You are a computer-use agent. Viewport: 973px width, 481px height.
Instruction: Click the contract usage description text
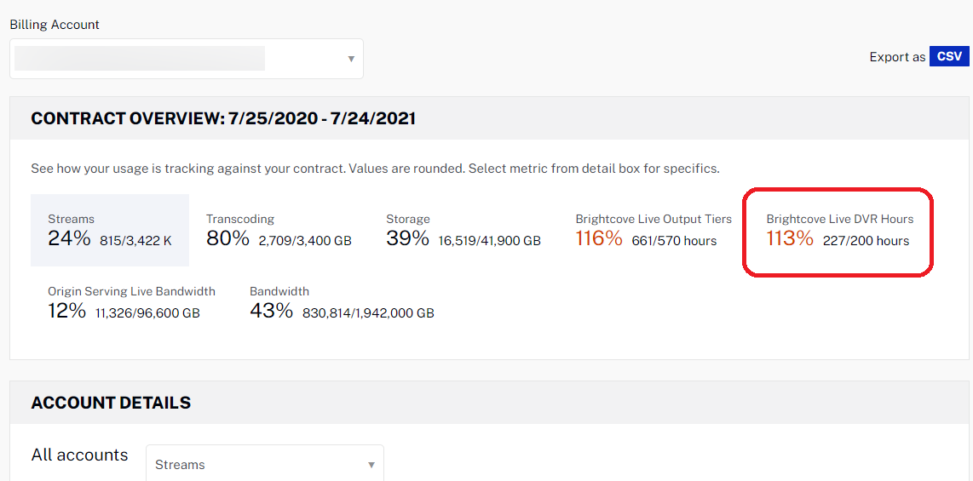tap(375, 169)
